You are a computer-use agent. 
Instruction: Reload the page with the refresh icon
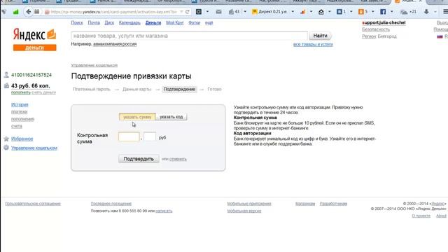(188, 12)
